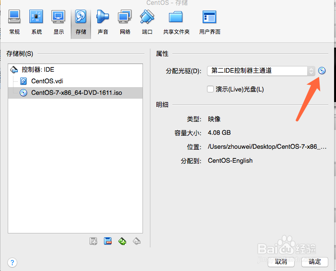Viewport: 336px width, 271px height.
Task: Click the remove controller icon
Action: [x=137, y=241]
